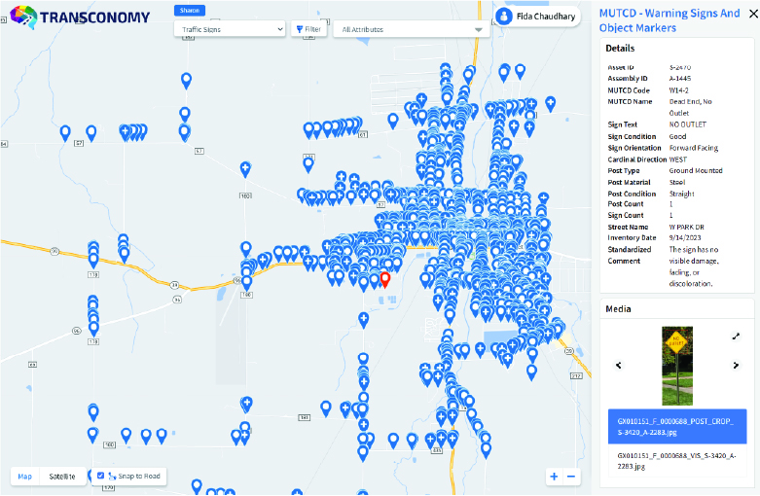Toggle the Snap to Road checkbox
760x496 pixels.
[101, 476]
